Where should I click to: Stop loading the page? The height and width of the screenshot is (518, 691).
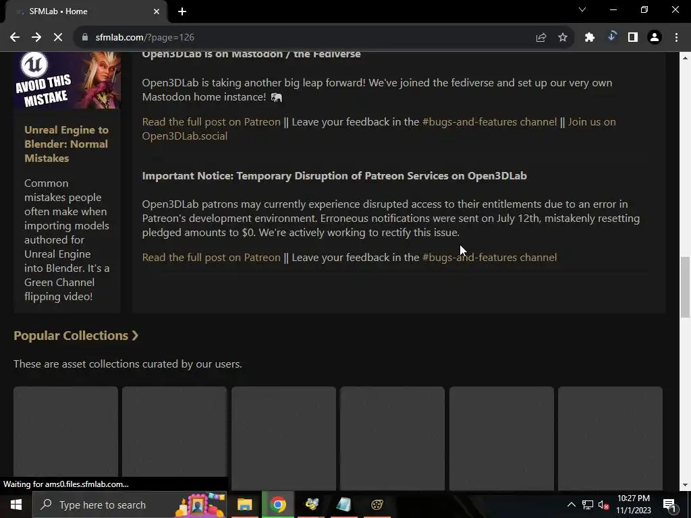tap(58, 38)
